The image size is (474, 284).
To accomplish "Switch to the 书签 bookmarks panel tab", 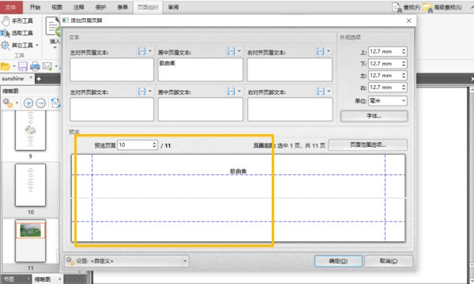I will click(x=9, y=278).
